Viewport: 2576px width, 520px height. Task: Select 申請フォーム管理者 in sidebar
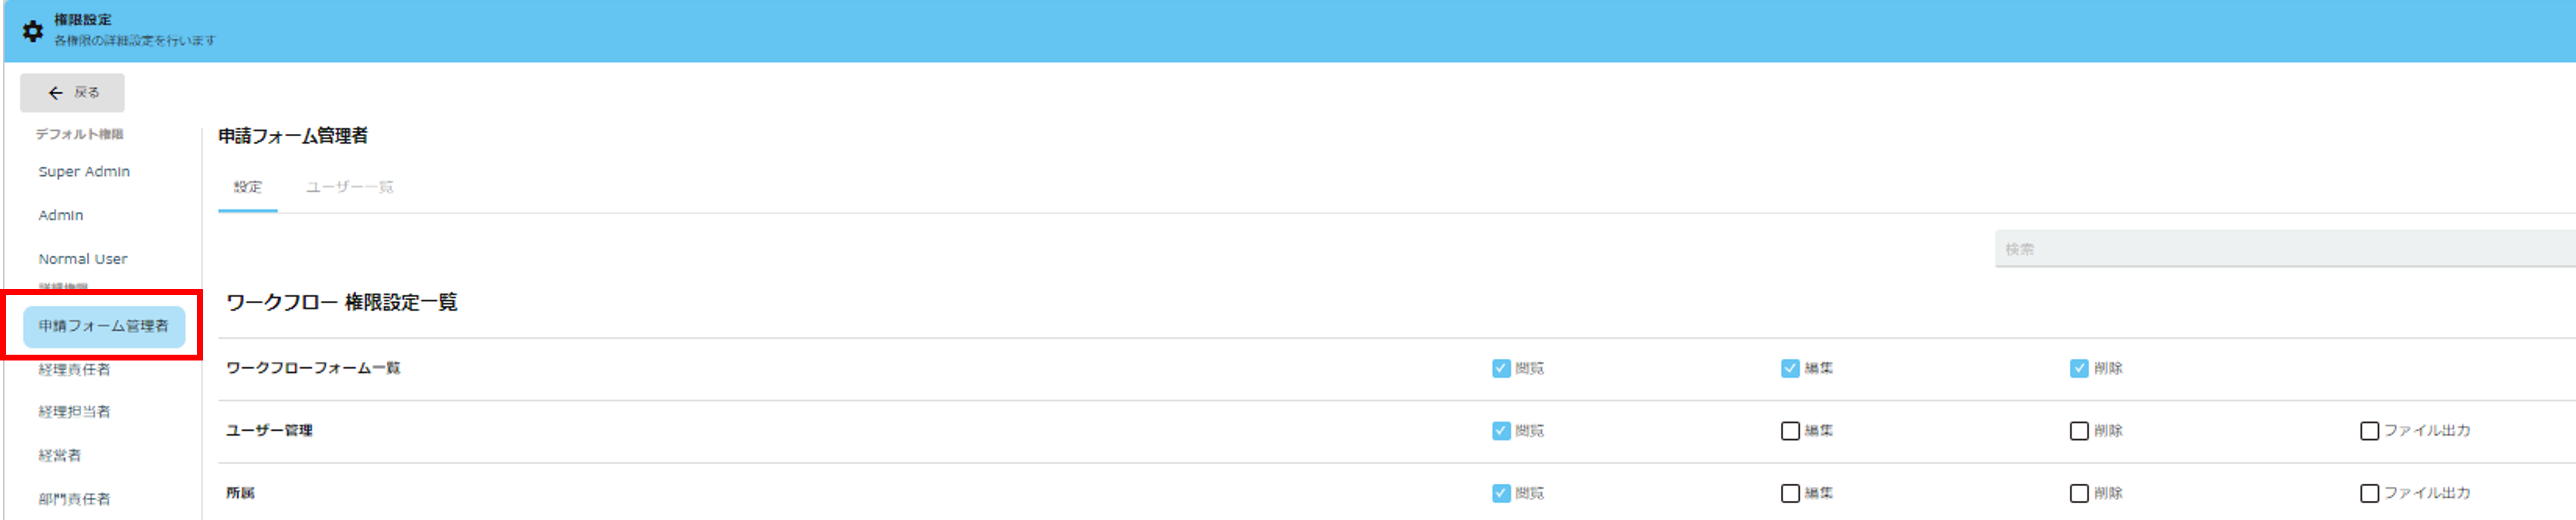click(x=104, y=326)
